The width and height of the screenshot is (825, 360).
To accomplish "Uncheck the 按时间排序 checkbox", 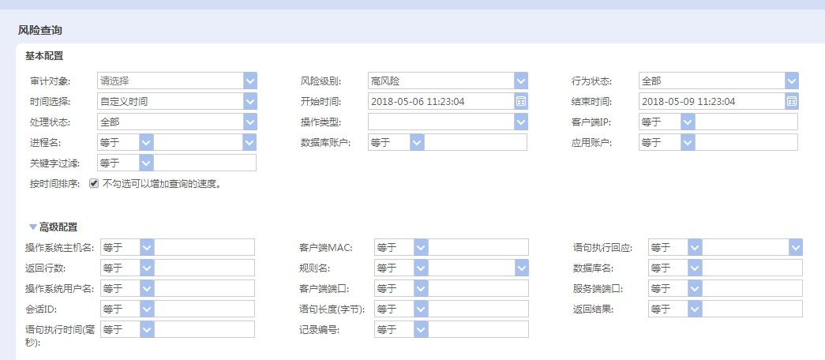I will (94, 183).
